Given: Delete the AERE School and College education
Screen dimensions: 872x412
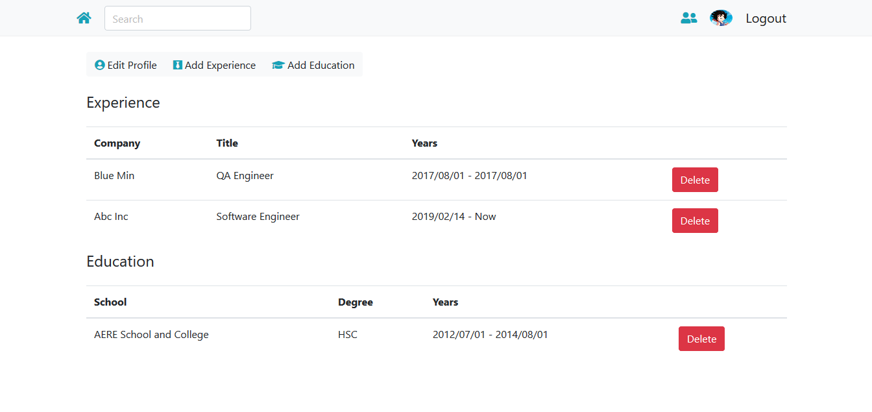Looking at the screenshot, I should pyautogui.click(x=701, y=339).
